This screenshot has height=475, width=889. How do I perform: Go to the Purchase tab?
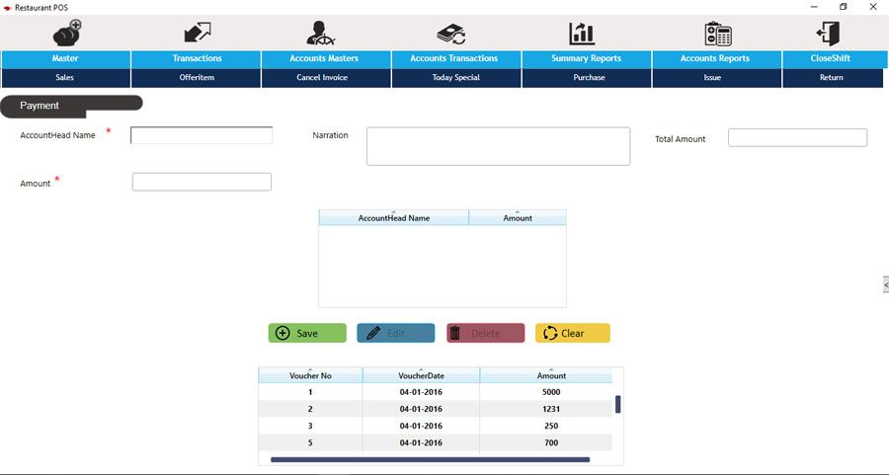[589, 78]
